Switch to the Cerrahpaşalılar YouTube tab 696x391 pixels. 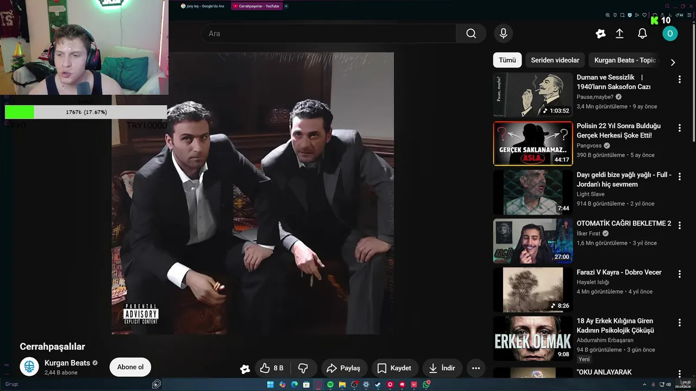pyautogui.click(x=257, y=6)
